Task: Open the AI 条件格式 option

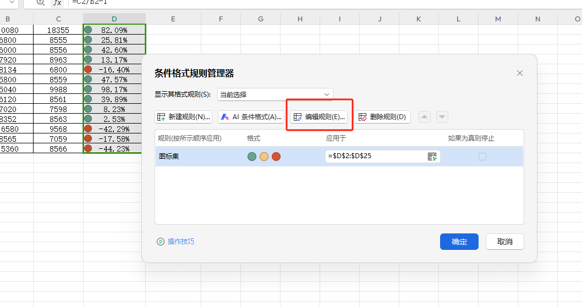Action: (x=251, y=117)
